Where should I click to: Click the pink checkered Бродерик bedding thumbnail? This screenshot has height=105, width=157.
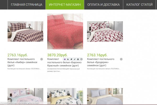click(105, 31)
